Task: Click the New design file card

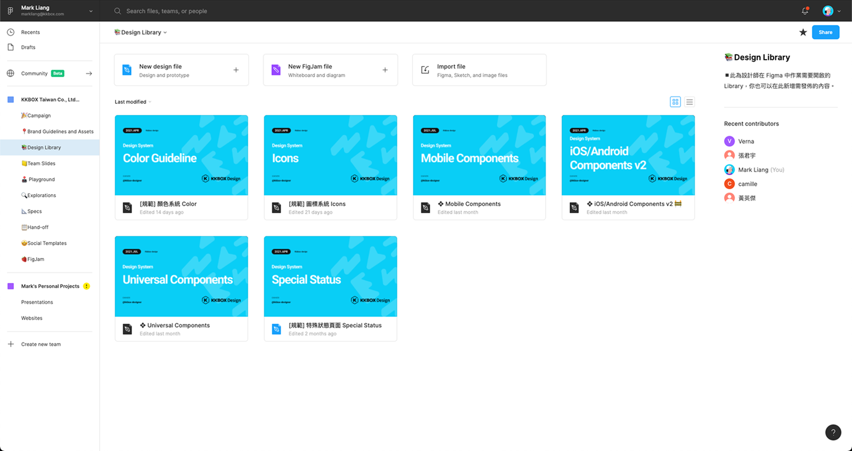Action: pos(182,70)
